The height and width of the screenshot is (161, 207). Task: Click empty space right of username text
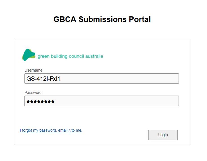point(119,78)
